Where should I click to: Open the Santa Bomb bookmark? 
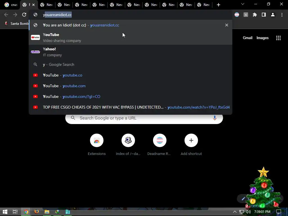click(x=17, y=24)
